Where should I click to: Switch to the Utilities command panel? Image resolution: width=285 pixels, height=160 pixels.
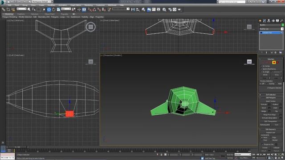click(282, 21)
